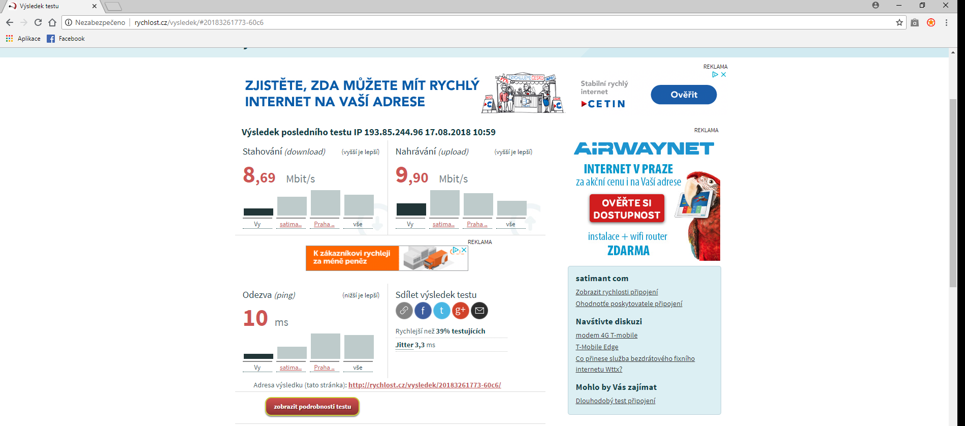Click zobrazit podrobnosti testu button
The width and height of the screenshot is (965, 426).
pos(312,407)
